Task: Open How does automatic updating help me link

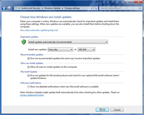Action: (x=39, y=30)
